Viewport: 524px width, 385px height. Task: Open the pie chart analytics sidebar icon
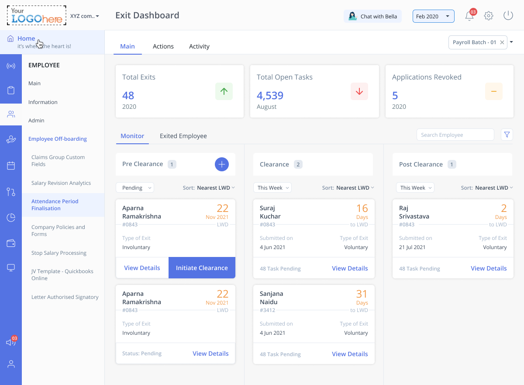pos(11,218)
